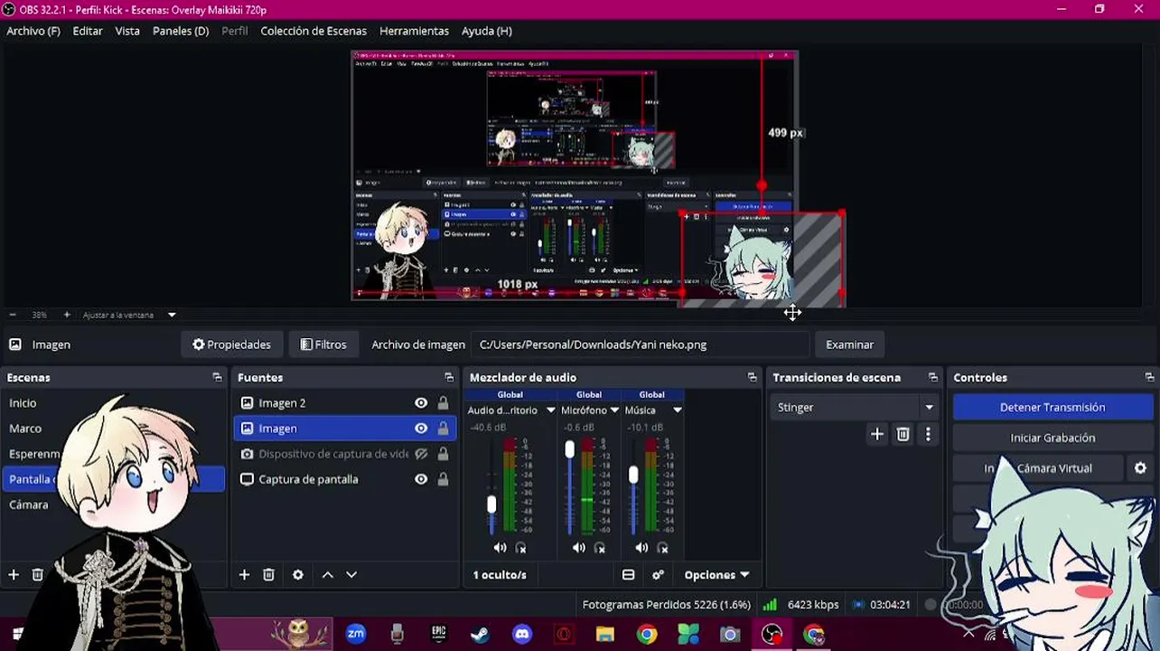Viewport: 1160px width, 651px height.
Task: Click the 1 oculto/s hidden sources button
Action: pyautogui.click(x=500, y=575)
